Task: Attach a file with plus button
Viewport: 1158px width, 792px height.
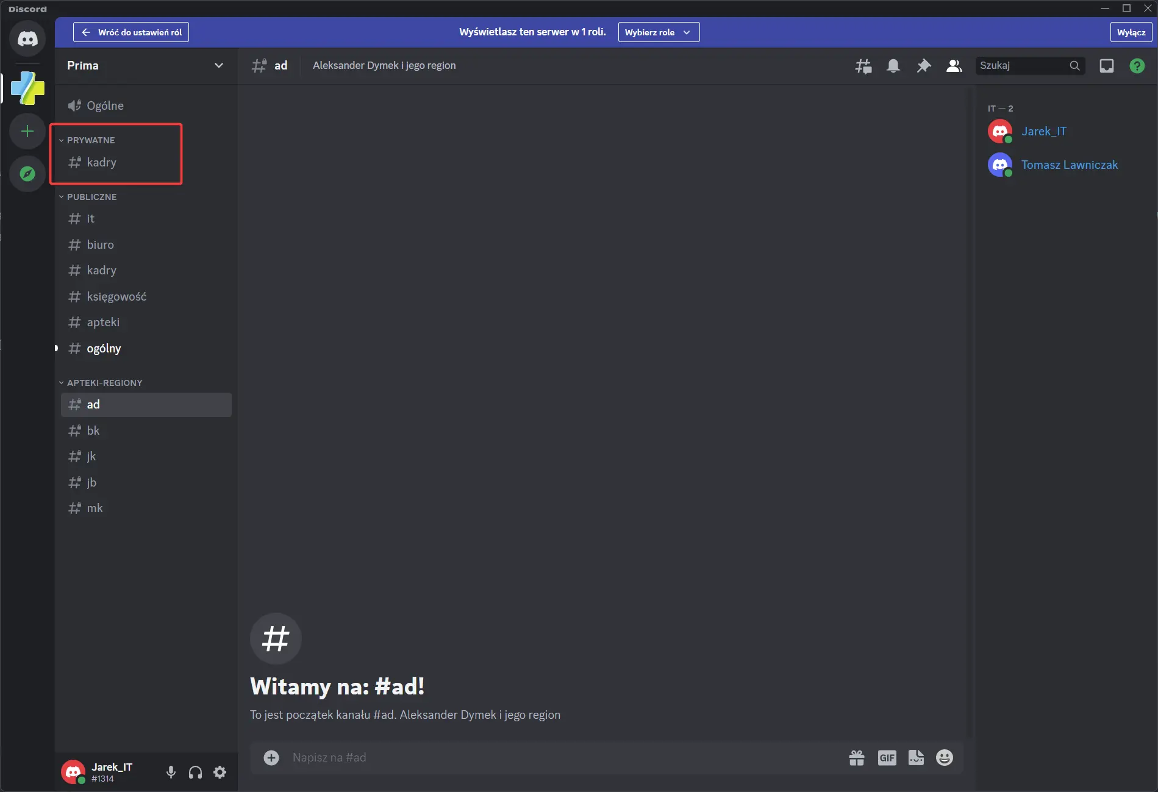Action: 271,758
